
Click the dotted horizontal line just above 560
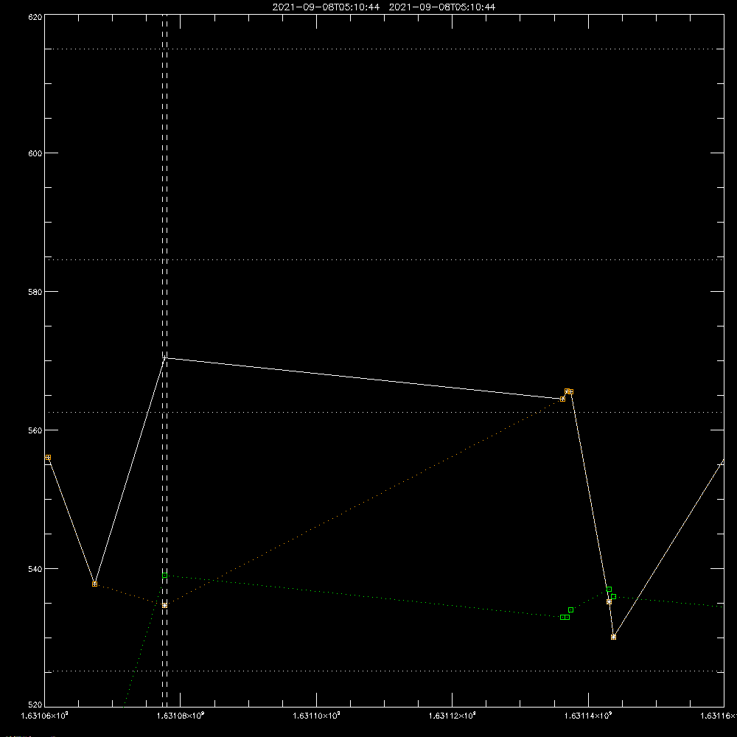tap(385, 412)
